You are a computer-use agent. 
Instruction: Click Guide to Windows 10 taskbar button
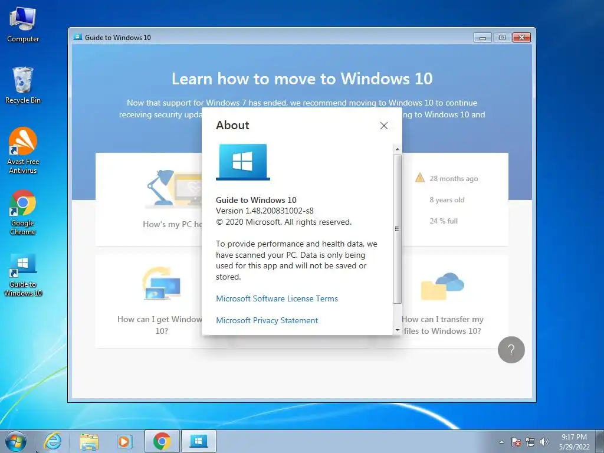pos(198,441)
